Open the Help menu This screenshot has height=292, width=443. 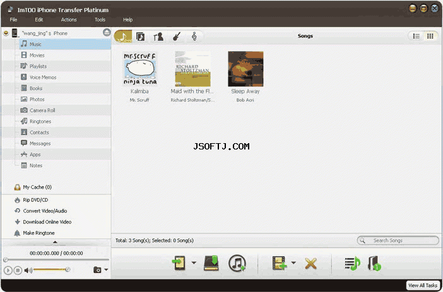[127, 20]
